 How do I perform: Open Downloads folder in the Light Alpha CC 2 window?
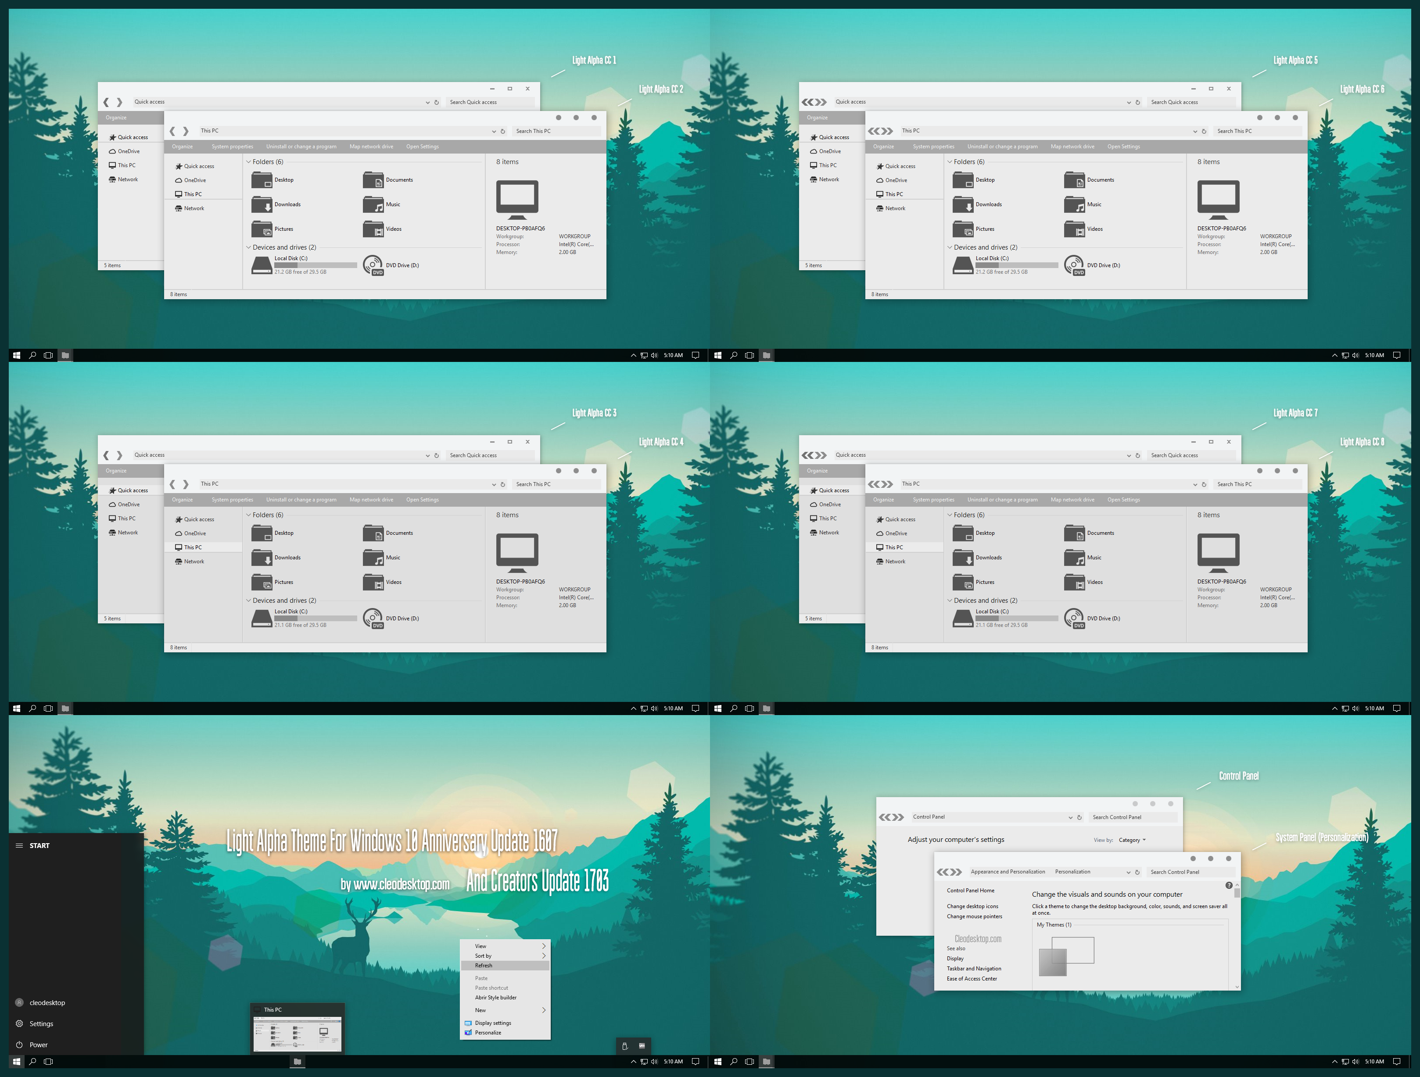click(x=276, y=205)
